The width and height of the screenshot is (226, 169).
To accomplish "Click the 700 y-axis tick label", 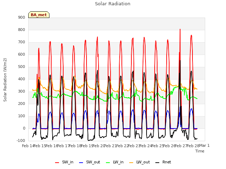I will tap(22, 42).
